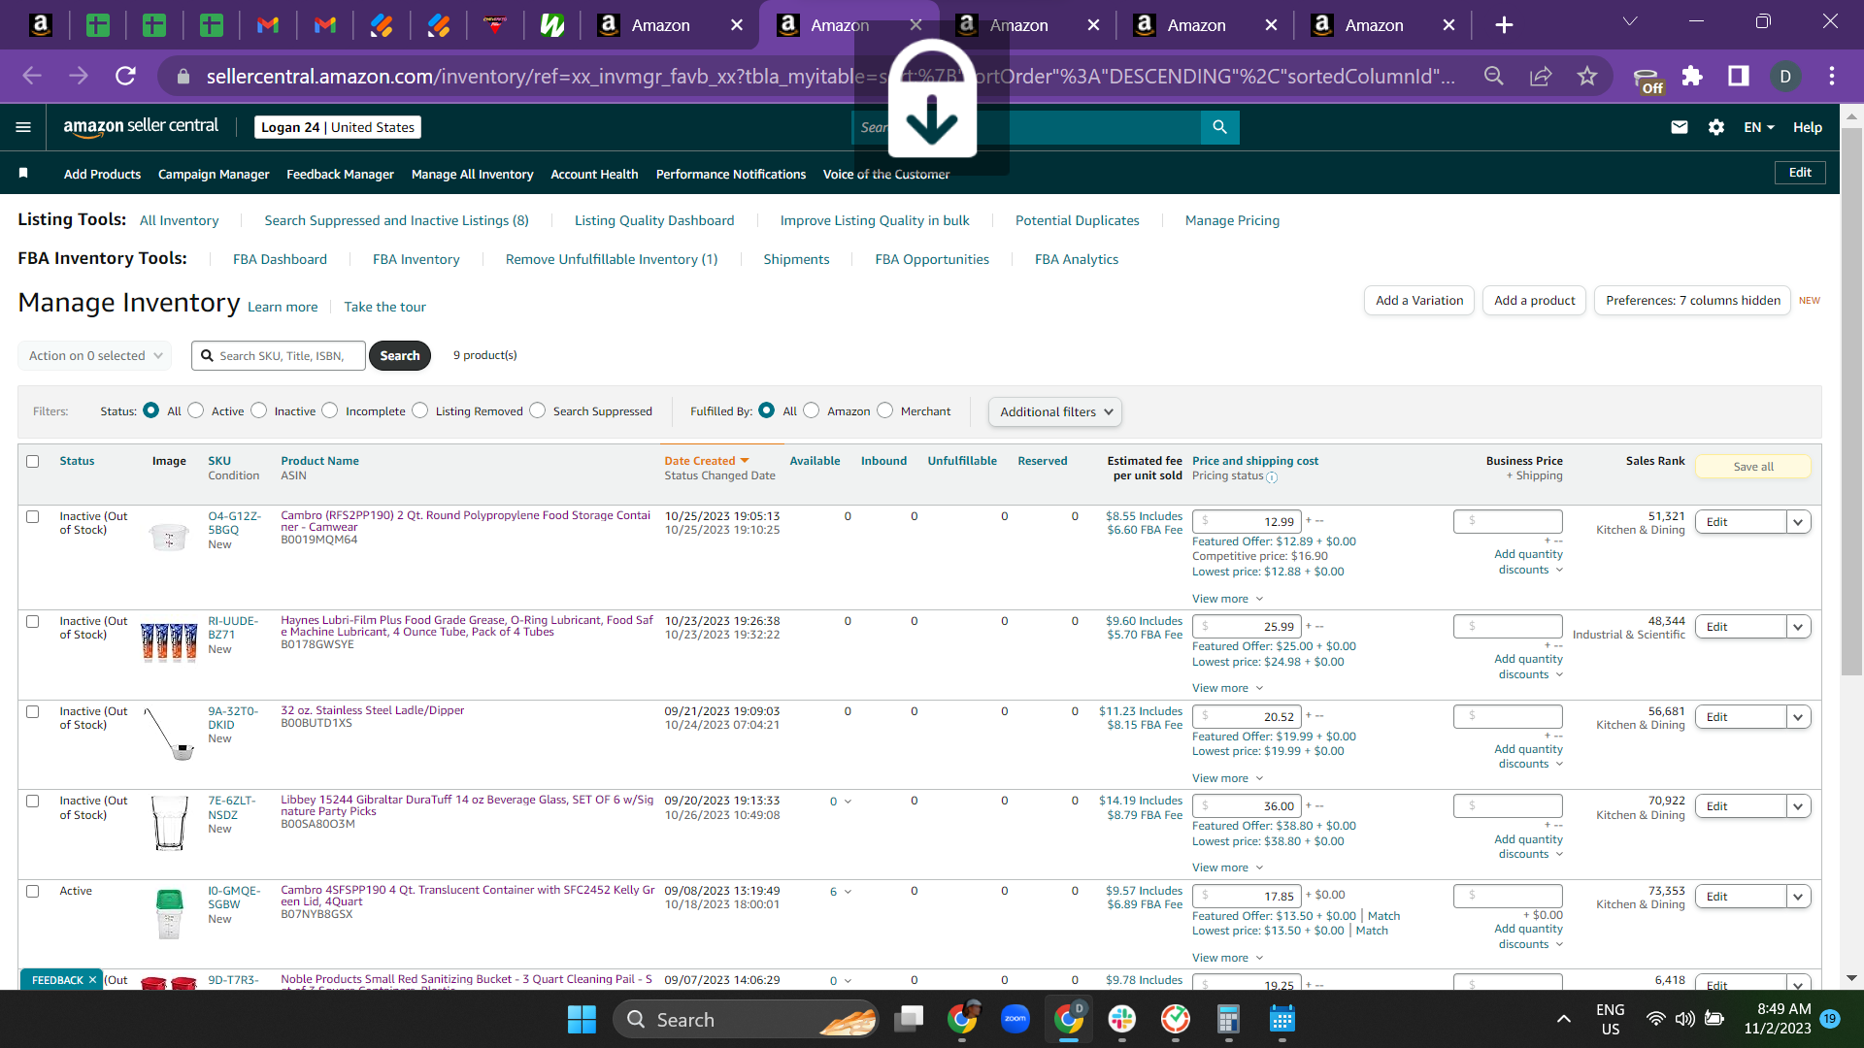Show hidden system tray icons
Image resolution: width=1864 pixels, height=1048 pixels.
click(1563, 1019)
